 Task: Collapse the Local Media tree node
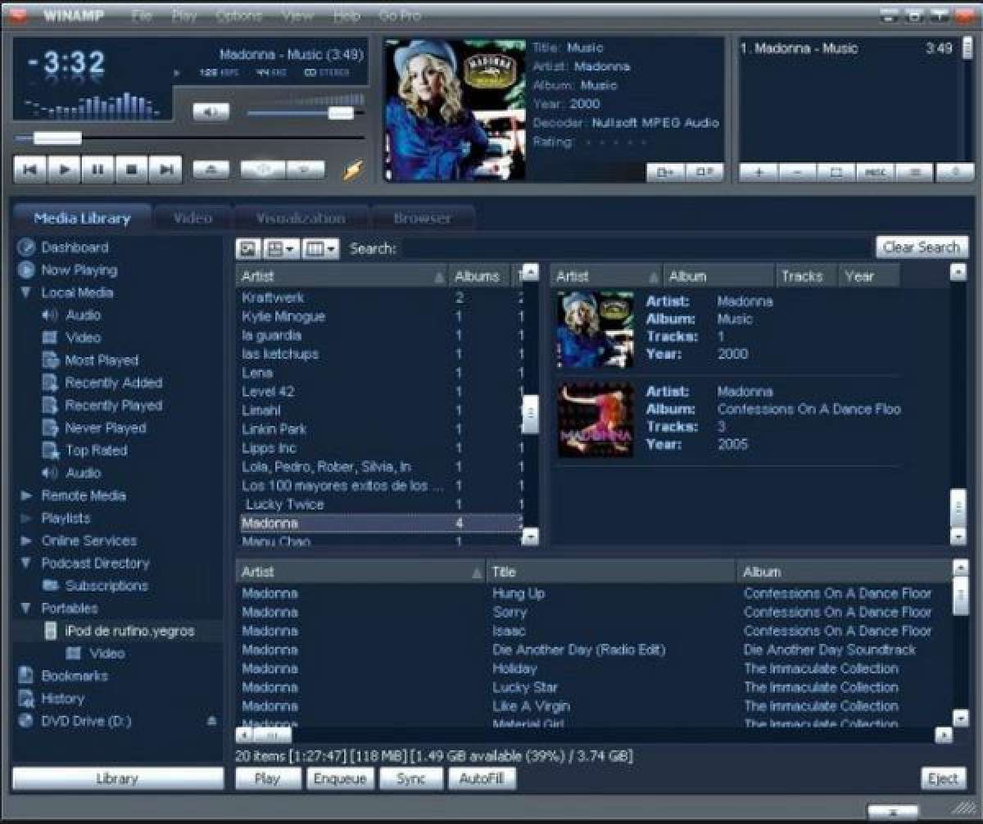tap(26, 292)
